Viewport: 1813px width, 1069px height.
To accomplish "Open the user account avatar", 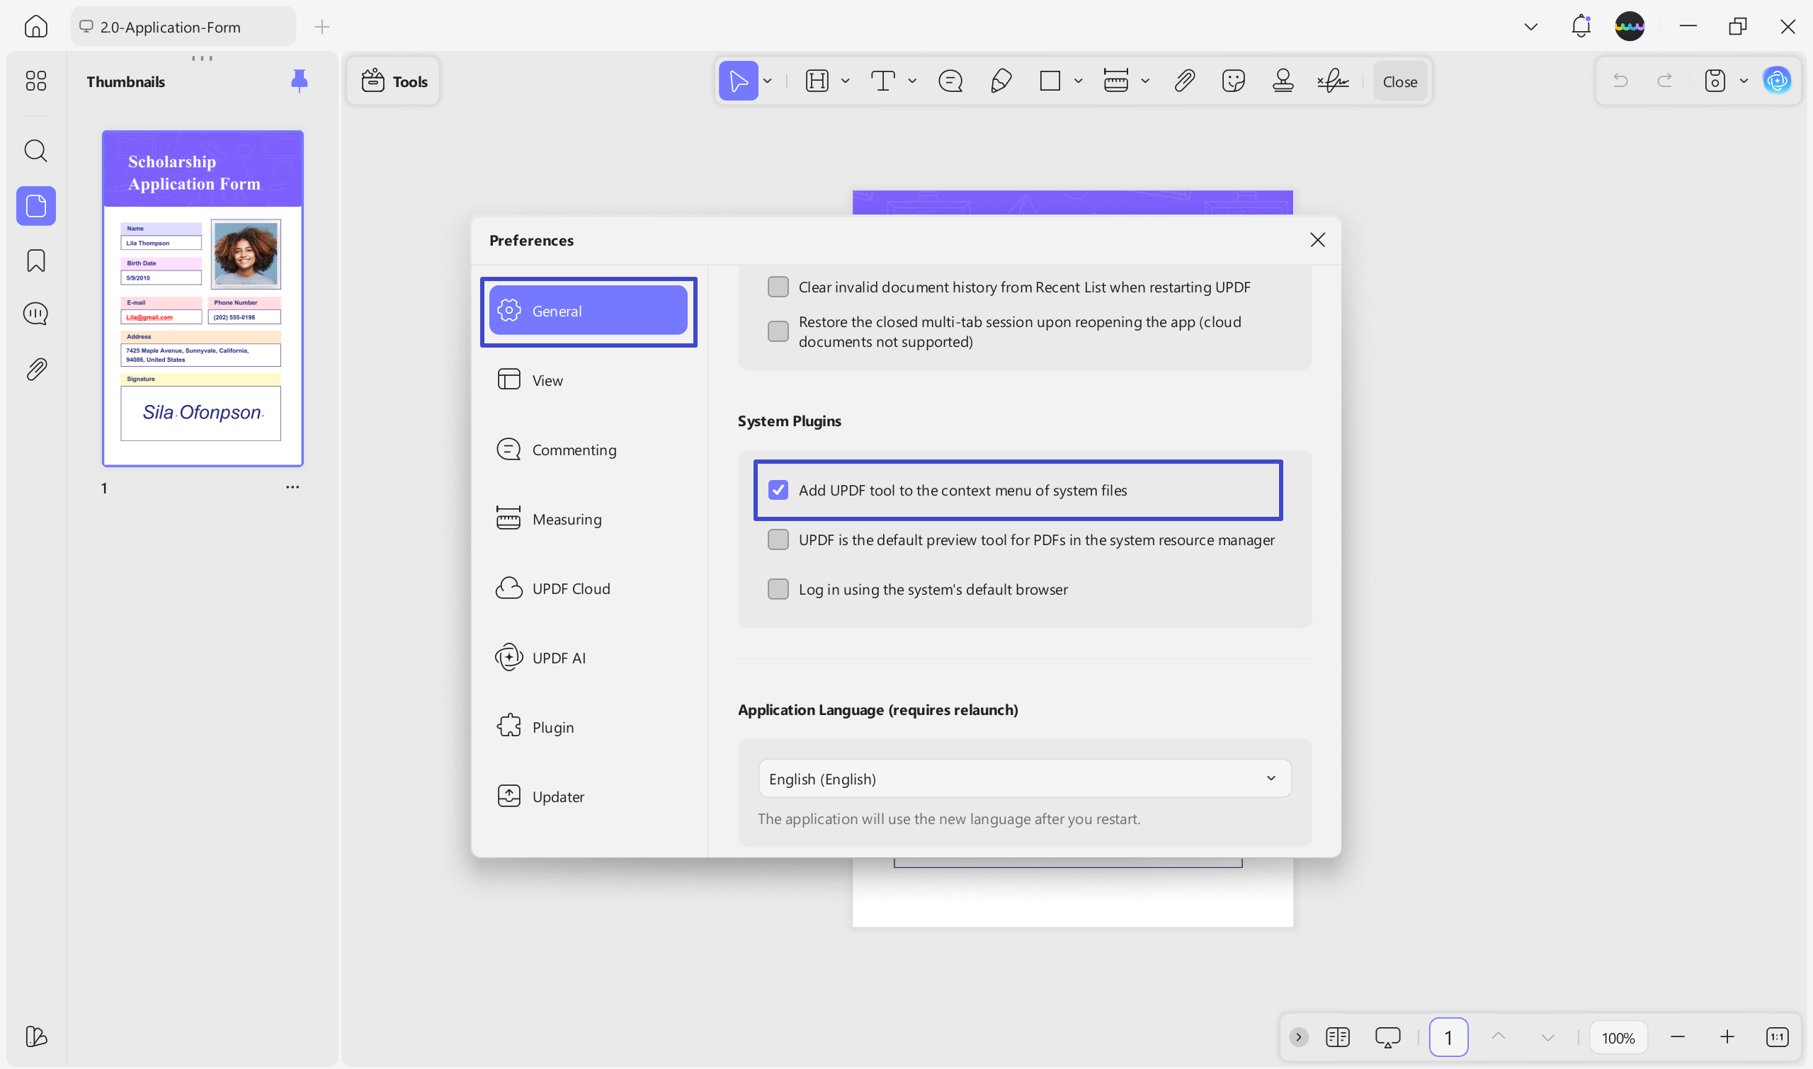I will 1630,27.
